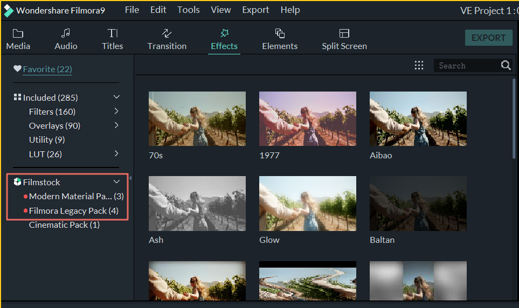Expand the Overlays subcategory arrow
Viewport: 519px width, 308px height.
(x=116, y=125)
